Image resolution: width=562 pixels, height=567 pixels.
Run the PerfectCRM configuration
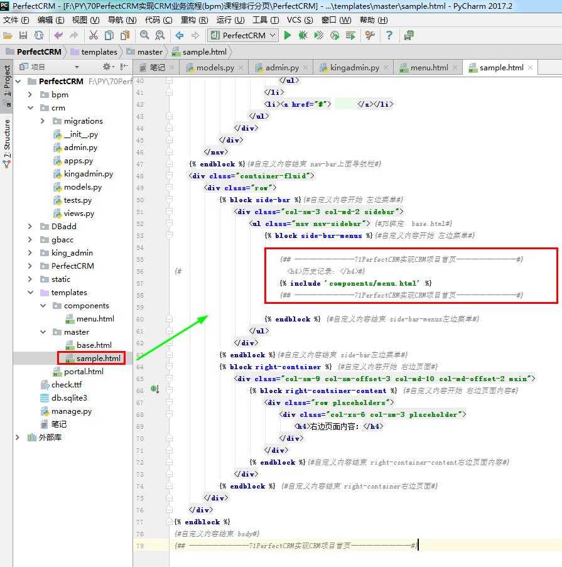[x=288, y=35]
